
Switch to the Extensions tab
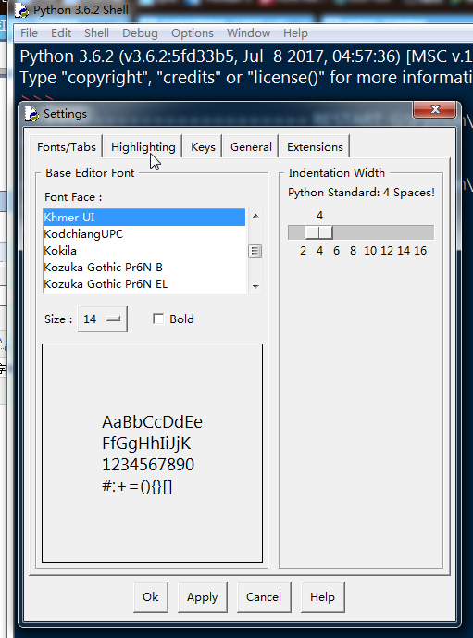pyautogui.click(x=315, y=146)
